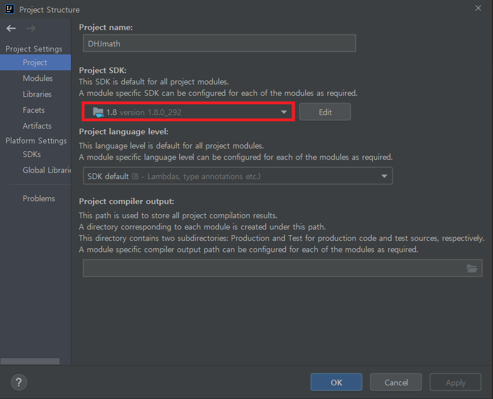Image resolution: width=493 pixels, height=399 pixels.
Task: Select Project in the settings sidebar
Action: pyautogui.click(x=35, y=62)
